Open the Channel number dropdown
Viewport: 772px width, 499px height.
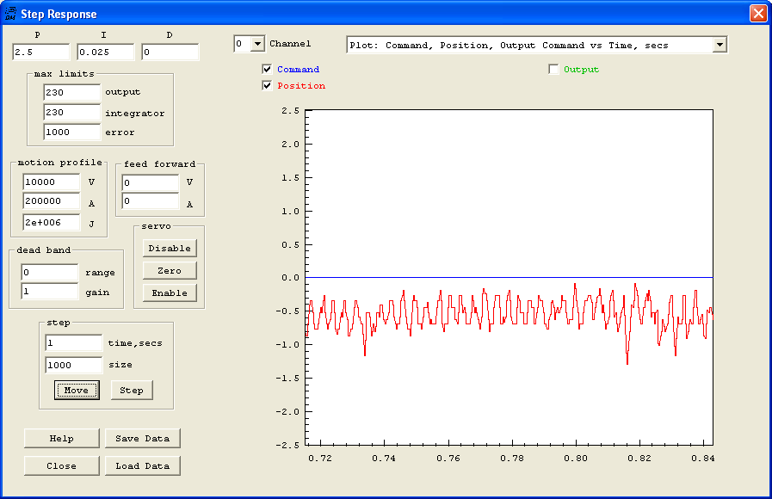[x=256, y=44]
